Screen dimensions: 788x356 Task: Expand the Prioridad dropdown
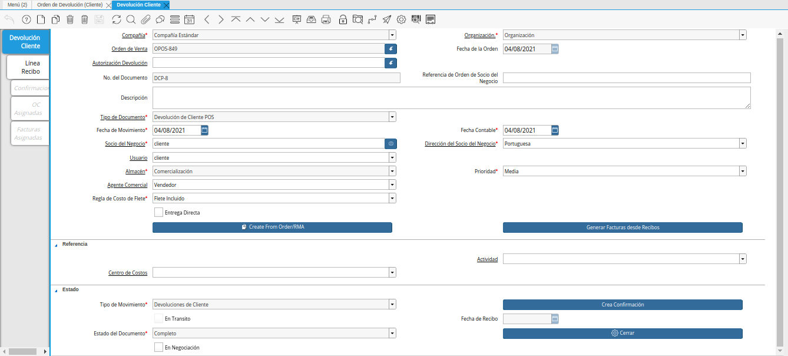743,171
